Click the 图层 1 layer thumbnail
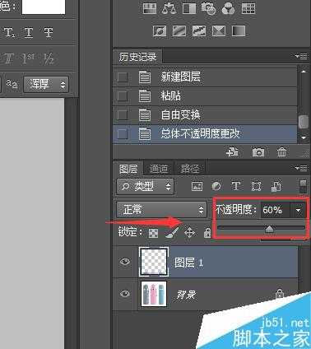 [x=154, y=262]
